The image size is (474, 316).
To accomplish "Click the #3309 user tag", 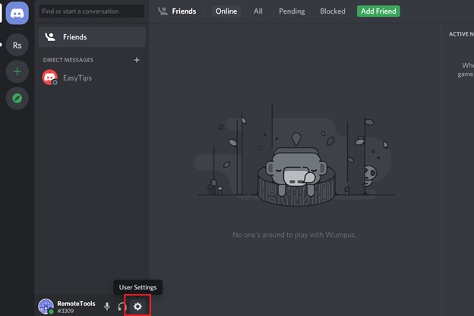I will (x=65, y=311).
